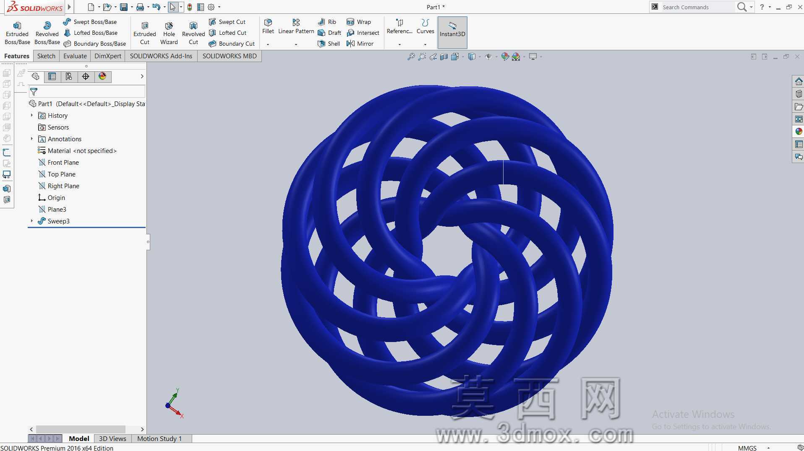Switch to the 3D Views tab
This screenshot has height=451, width=804.
point(112,438)
